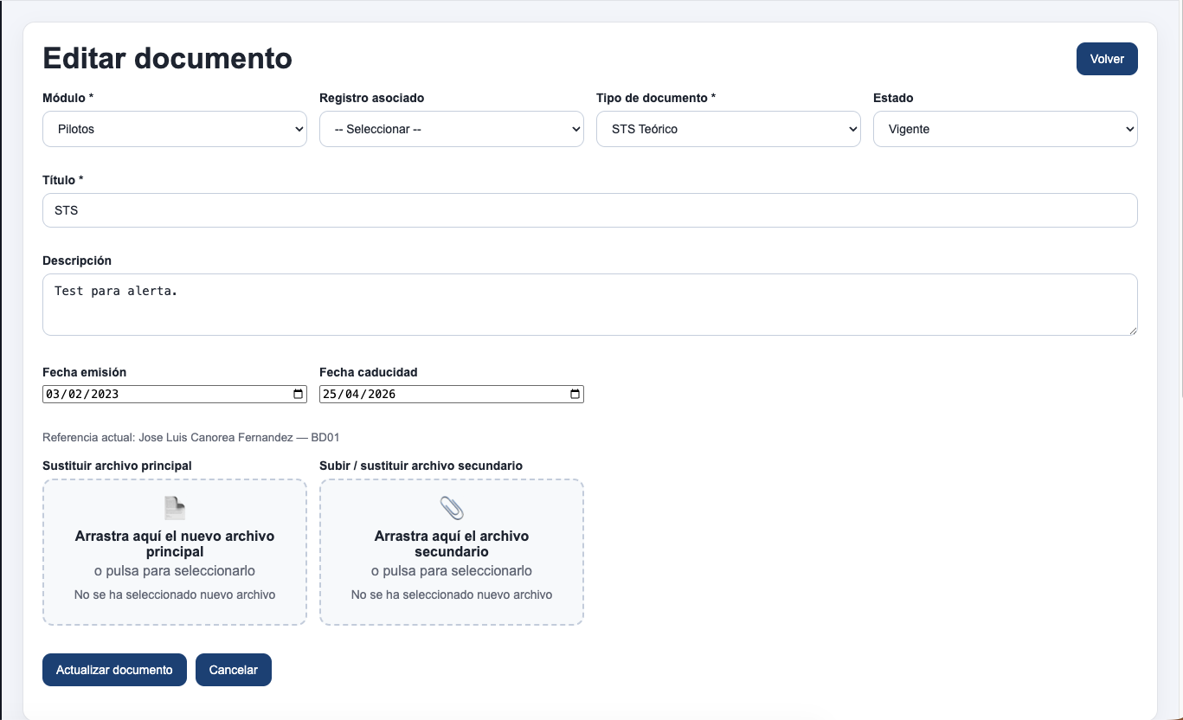This screenshot has height=720, width=1183.
Task: Click 'Arrastra aquí el archivo secundario' drop zone
Action: [x=452, y=552]
